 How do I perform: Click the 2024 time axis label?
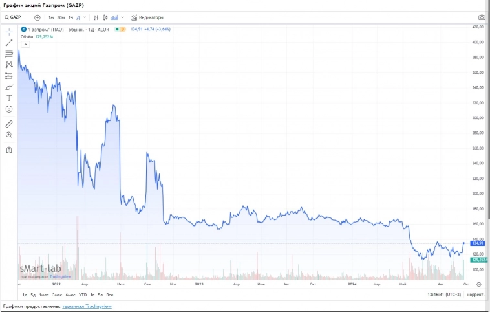[352, 284]
